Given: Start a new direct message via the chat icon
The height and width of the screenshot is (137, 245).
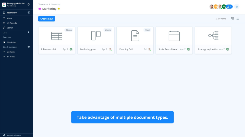Looking at the screenshot, I should click(x=29, y=47).
